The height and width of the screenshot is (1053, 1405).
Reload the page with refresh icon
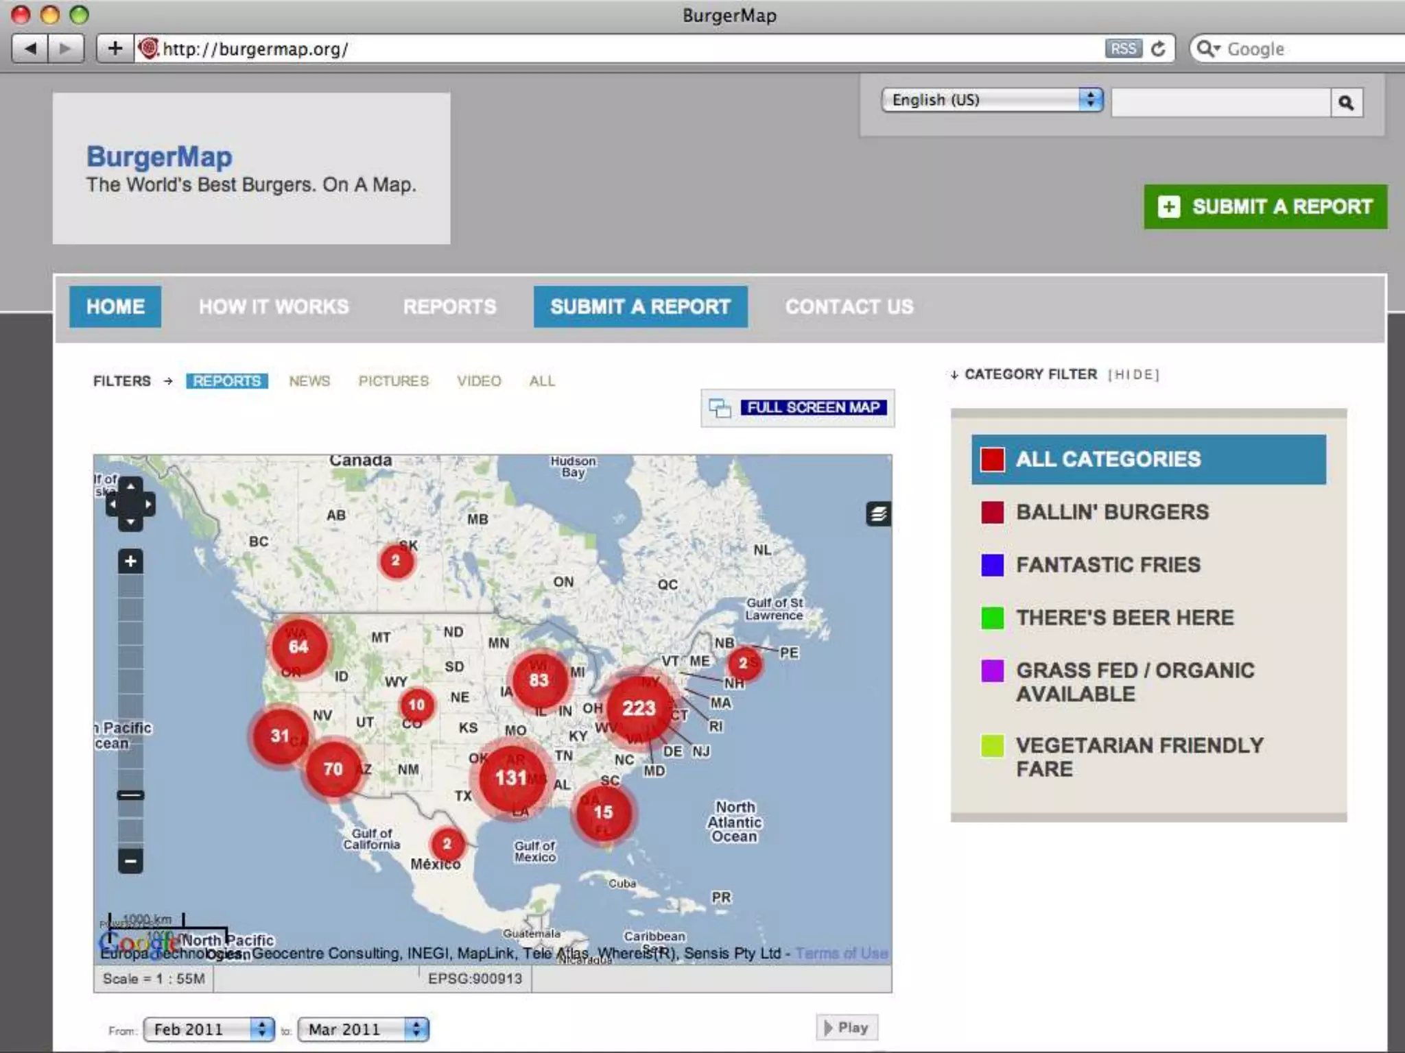click(1158, 49)
